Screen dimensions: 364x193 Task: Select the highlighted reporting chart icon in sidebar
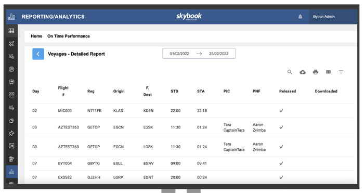[11, 172]
